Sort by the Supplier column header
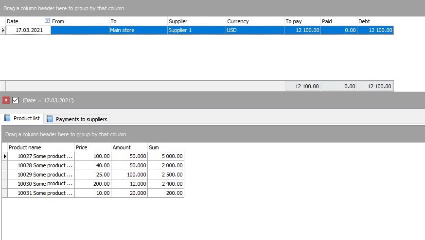The height and width of the screenshot is (240, 425). (196, 21)
